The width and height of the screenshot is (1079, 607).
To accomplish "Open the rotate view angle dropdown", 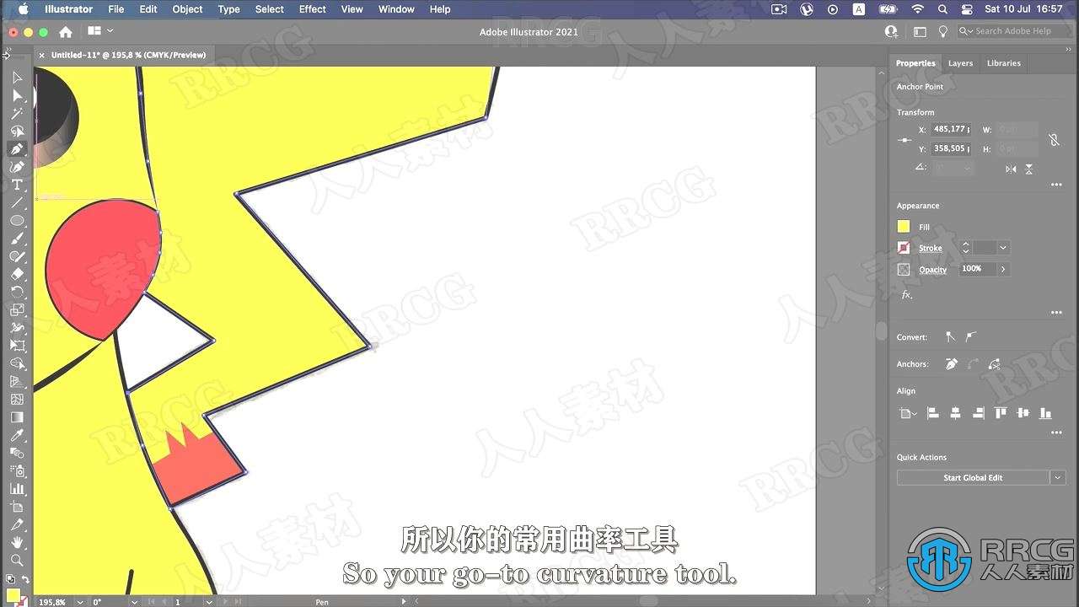I will pos(134,602).
